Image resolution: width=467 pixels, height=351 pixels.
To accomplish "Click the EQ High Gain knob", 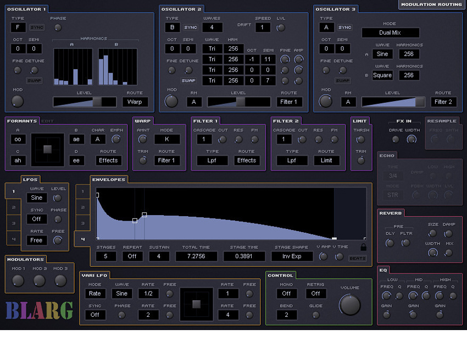I will [x=440, y=315].
